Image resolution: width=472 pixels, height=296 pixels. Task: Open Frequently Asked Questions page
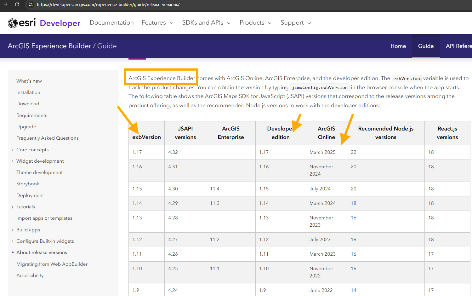(48, 138)
